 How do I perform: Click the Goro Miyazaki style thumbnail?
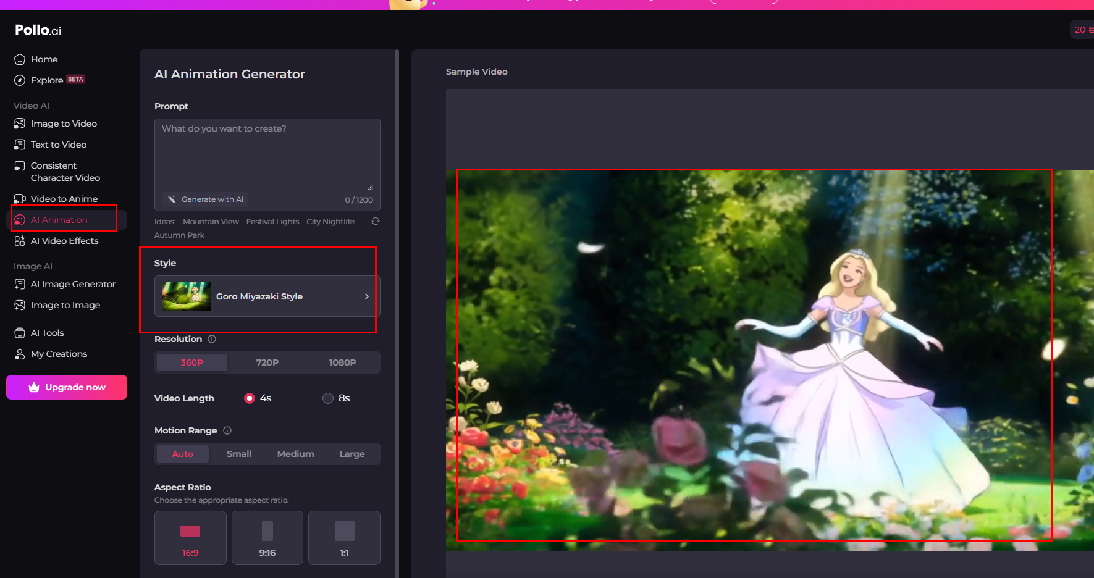[186, 296]
